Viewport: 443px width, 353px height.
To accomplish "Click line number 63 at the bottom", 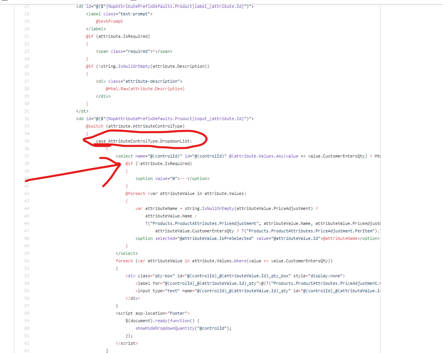I will click(26, 351).
